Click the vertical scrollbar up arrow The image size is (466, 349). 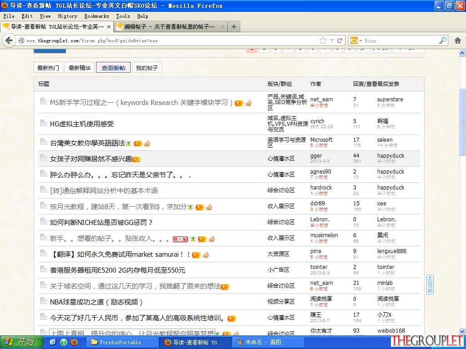462,53
